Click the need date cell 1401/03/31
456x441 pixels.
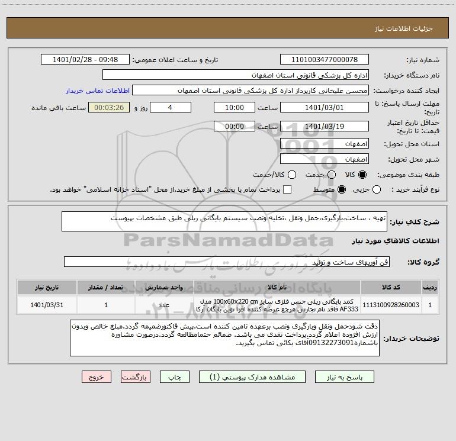pos(47,305)
